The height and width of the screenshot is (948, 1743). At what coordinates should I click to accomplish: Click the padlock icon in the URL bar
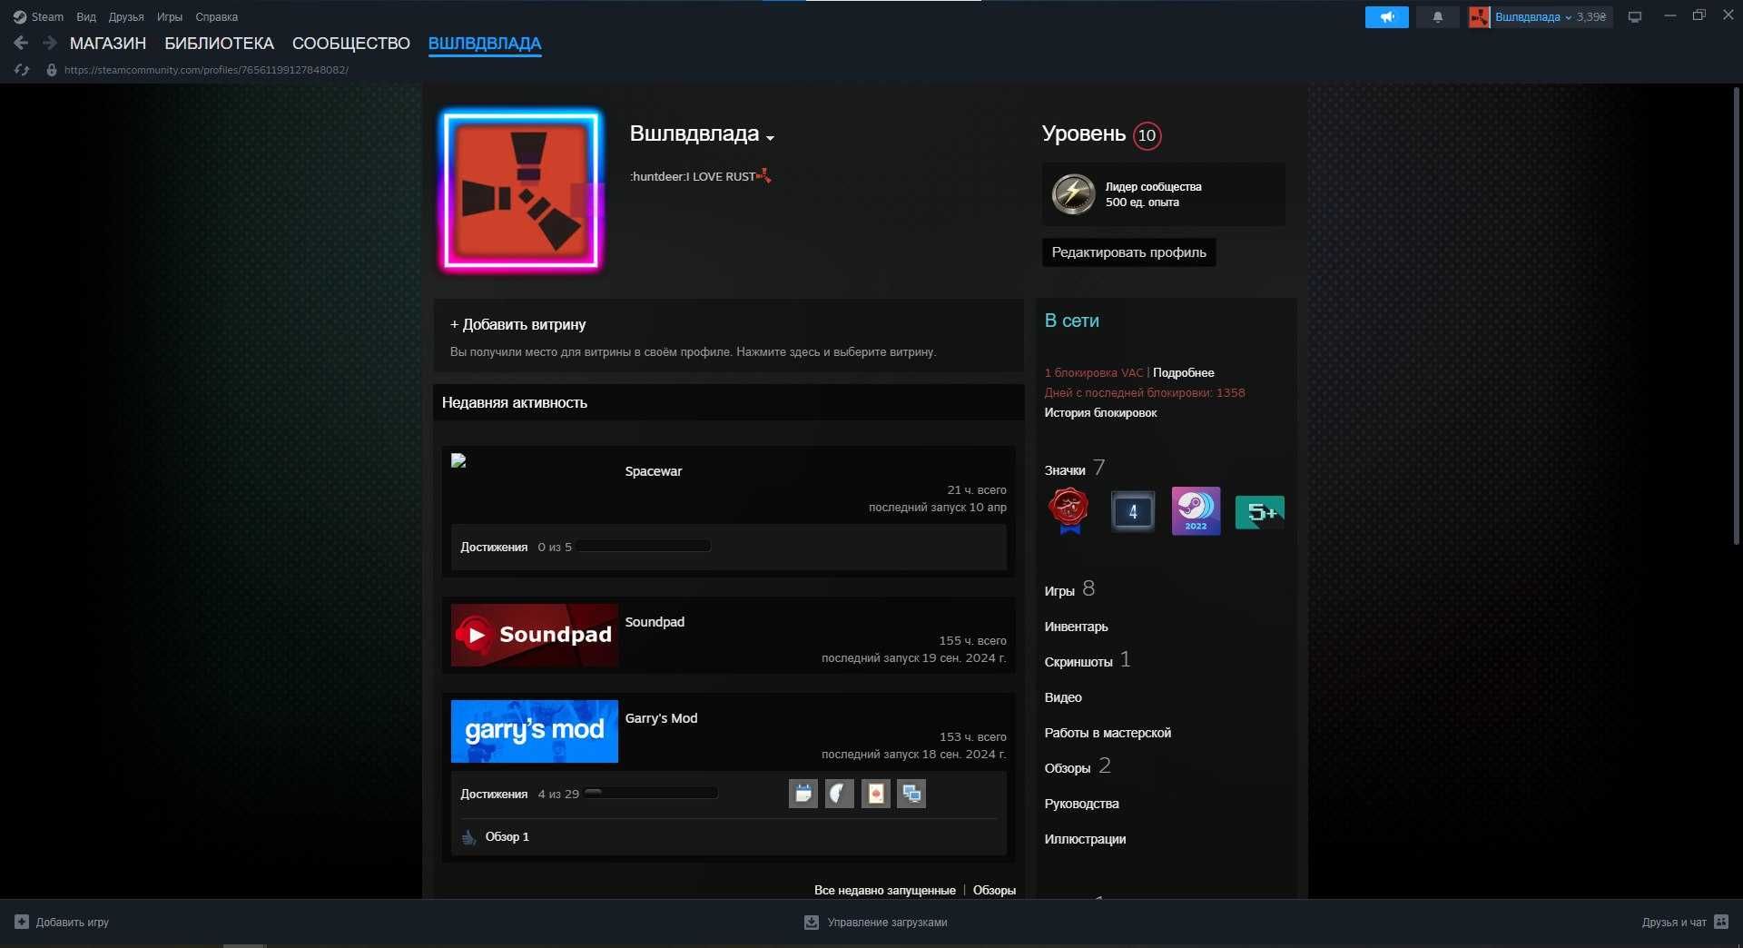(x=52, y=70)
